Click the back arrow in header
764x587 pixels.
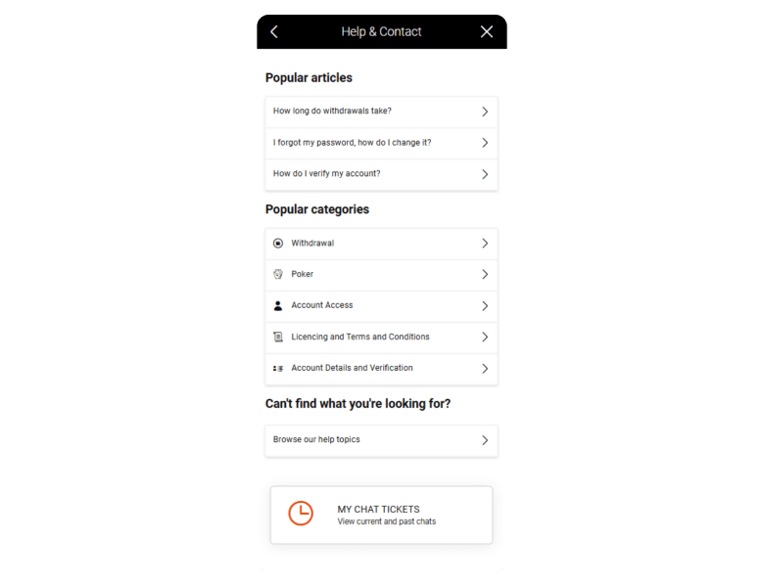pyautogui.click(x=274, y=31)
